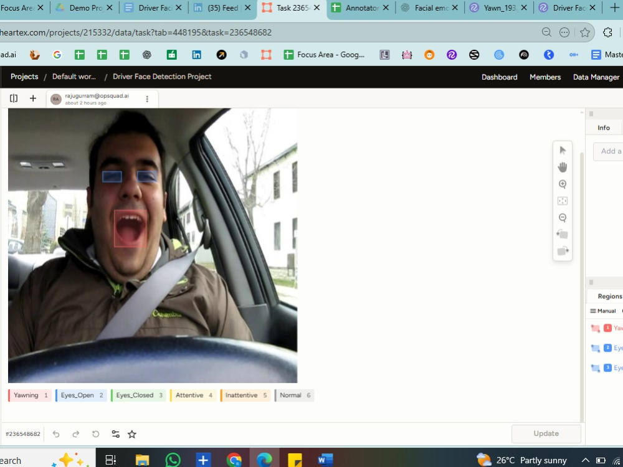Zoom in on the image

[562, 184]
